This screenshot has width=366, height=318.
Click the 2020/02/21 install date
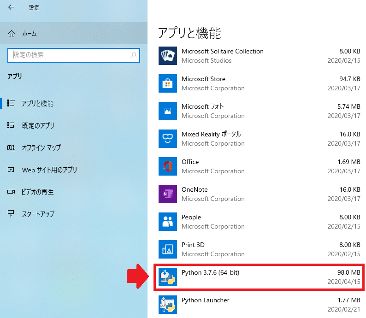coord(344,309)
